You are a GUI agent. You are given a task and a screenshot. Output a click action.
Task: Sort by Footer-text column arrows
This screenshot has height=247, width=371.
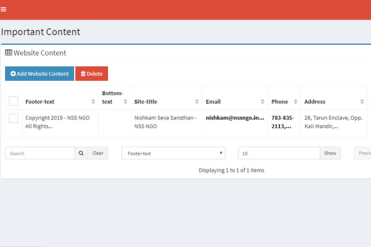93,102
